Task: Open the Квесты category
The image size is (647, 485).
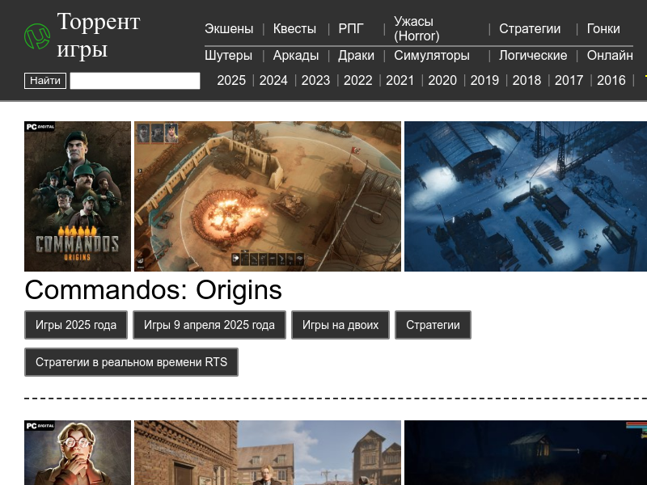Action: click(294, 29)
